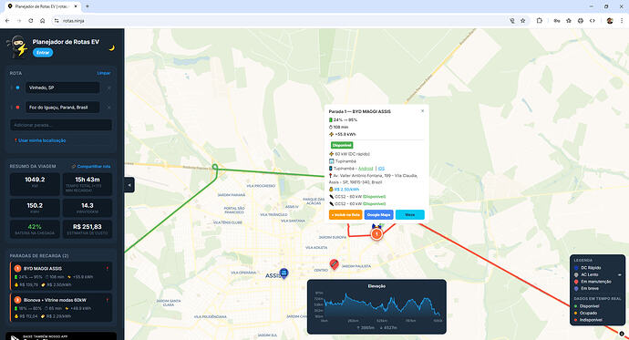Viewport: 629px width, 340px height.
Task: Remove the Foz do Iguaçu destination with its X
Action: (x=108, y=107)
